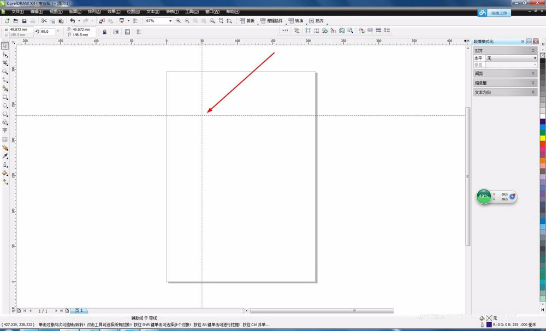Select the Table tool
Viewport: 546px width, 331px height.
click(5, 139)
